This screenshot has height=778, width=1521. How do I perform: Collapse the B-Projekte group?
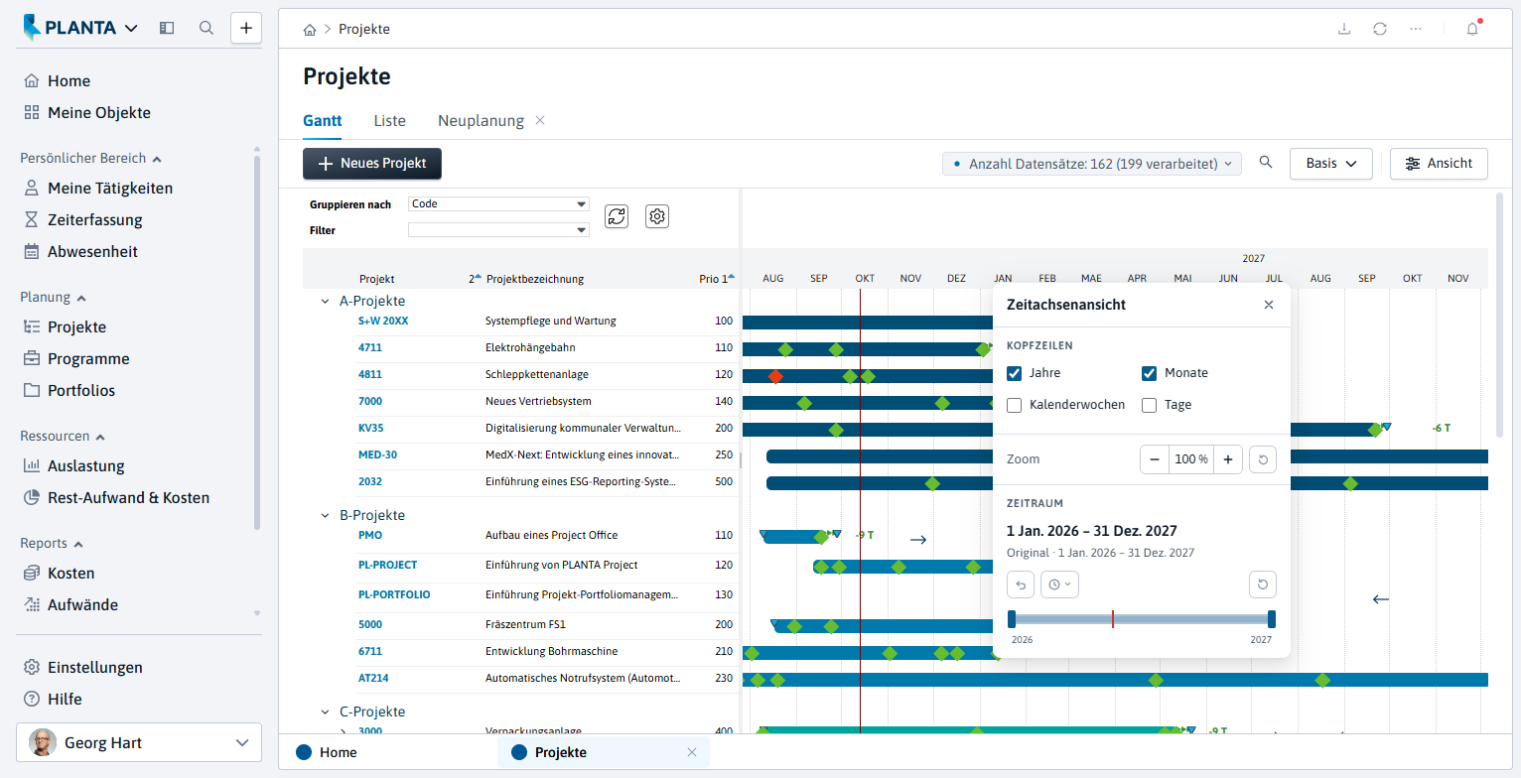click(325, 515)
